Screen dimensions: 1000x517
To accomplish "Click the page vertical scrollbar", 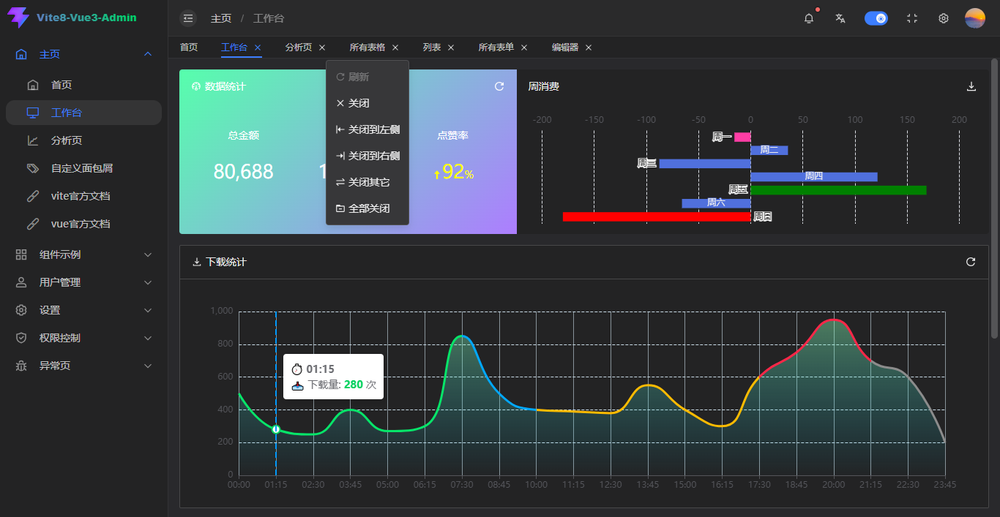I will 994,197.
